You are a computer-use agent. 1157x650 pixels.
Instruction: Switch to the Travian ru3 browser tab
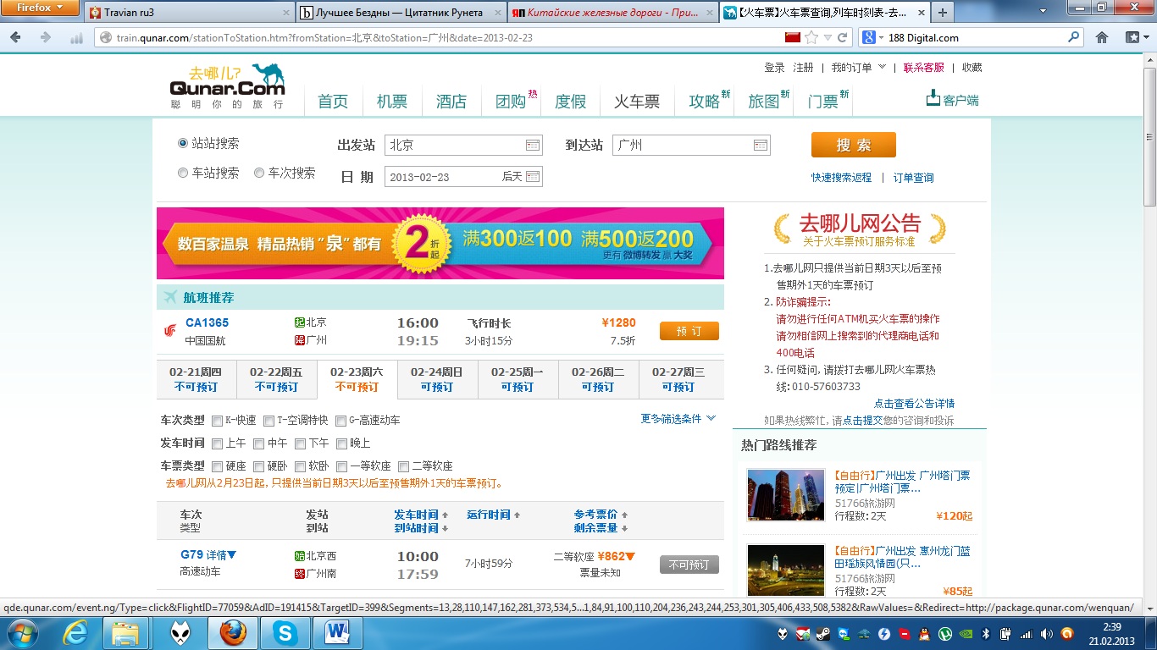coord(188,13)
